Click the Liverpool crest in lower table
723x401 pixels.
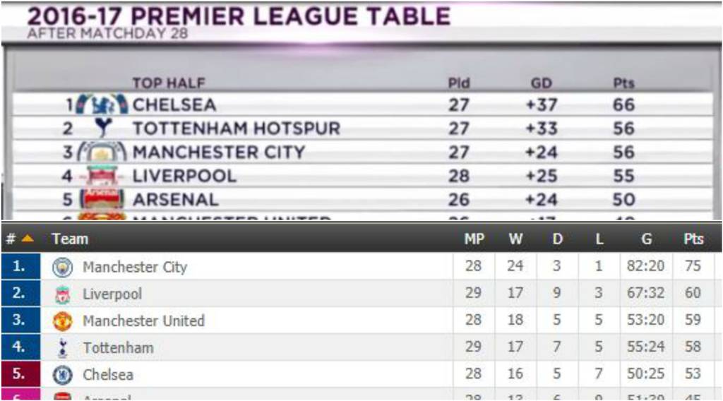[63, 294]
